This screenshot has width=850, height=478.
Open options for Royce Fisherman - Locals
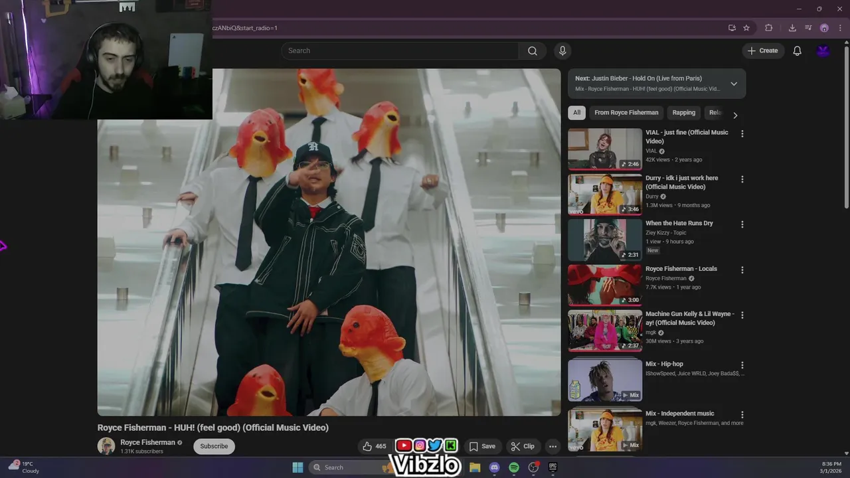click(742, 270)
